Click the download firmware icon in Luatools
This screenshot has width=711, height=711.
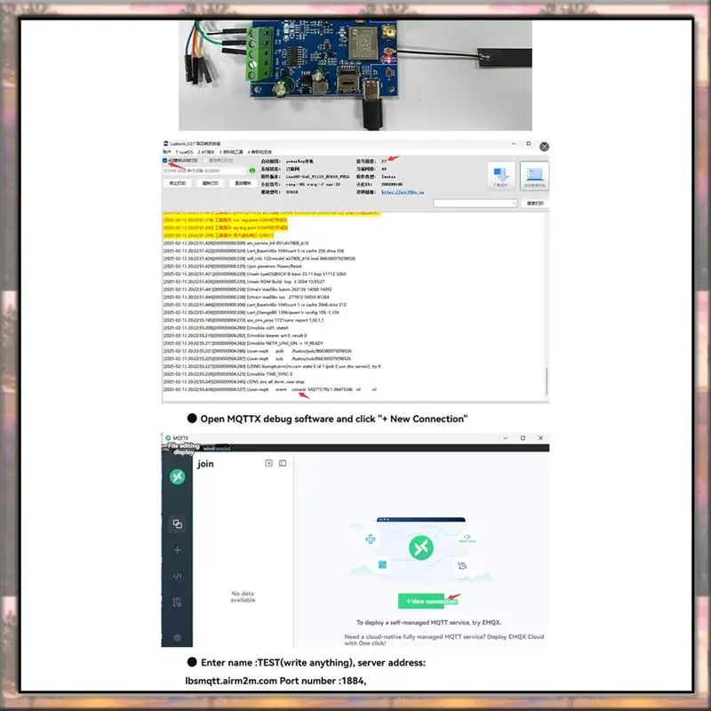tap(500, 175)
